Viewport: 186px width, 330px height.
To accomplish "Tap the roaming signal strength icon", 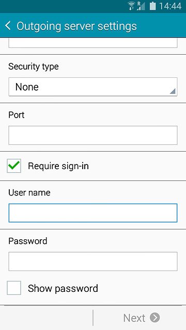I will pyautogui.click(x=141, y=6).
